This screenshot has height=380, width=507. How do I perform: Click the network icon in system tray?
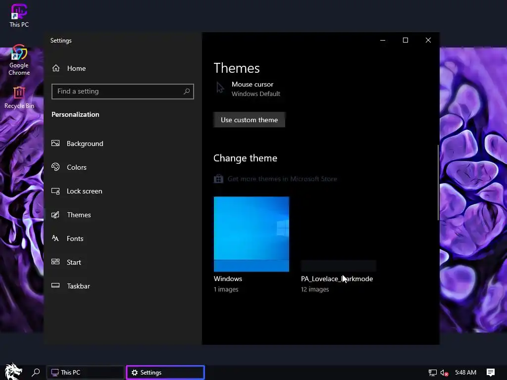pos(433,373)
